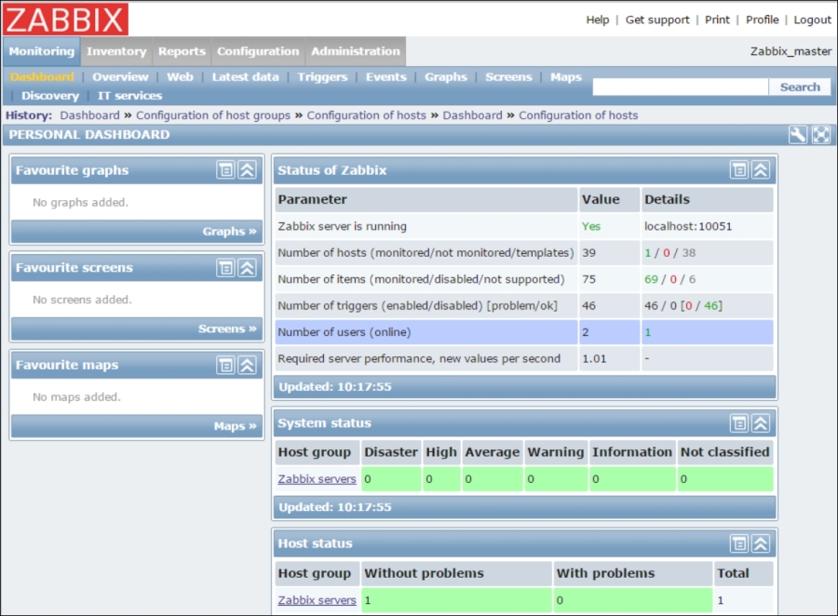Image resolution: width=838 pixels, height=616 pixels.
Task: Collapse the Status of Zabbix widget
Action: coord(761,170)
